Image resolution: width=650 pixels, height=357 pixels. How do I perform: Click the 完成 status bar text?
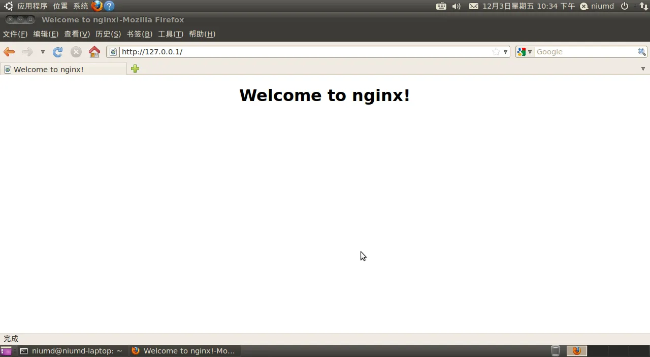click(11, 339)
